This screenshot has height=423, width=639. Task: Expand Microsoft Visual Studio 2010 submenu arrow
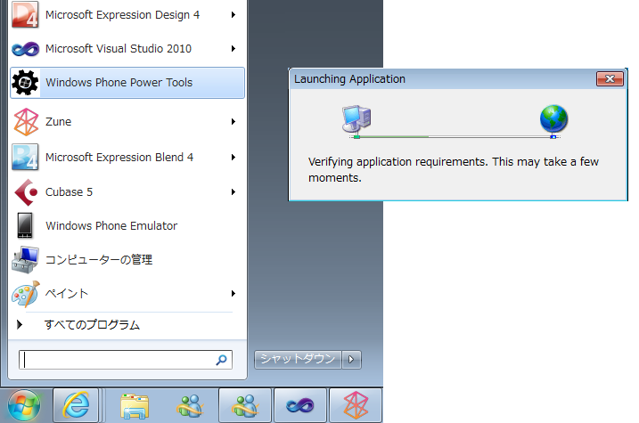[233, 48]
